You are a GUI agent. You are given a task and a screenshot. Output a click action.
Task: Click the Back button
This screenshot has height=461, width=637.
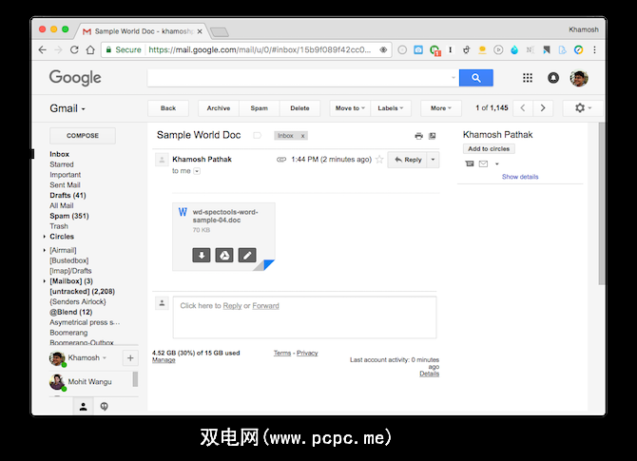pyautogui.click(x=168, y=108)
